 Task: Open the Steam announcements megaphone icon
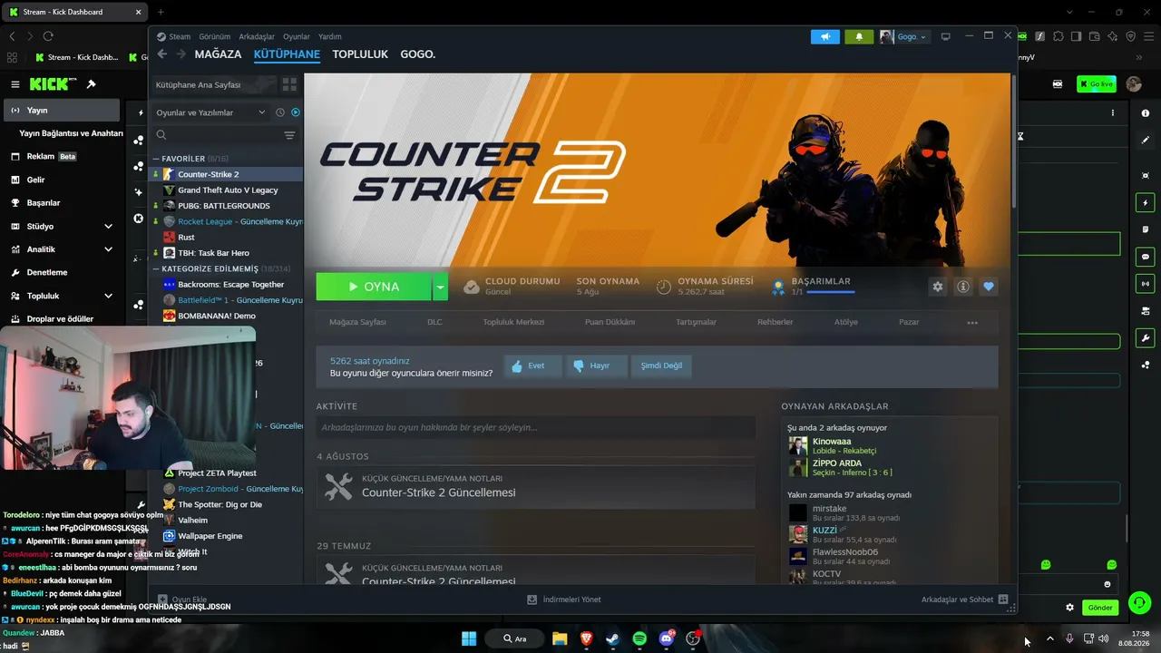[825, 37]
